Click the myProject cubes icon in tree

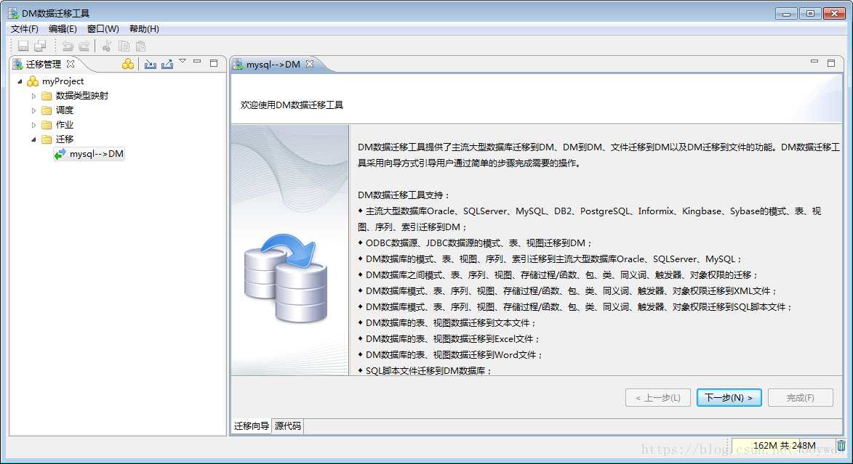(33, 81)
